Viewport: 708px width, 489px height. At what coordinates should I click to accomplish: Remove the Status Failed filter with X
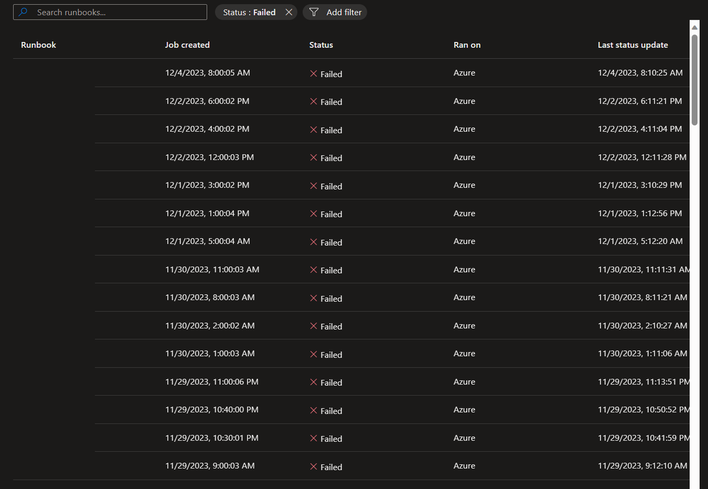[x=289, y=12]
